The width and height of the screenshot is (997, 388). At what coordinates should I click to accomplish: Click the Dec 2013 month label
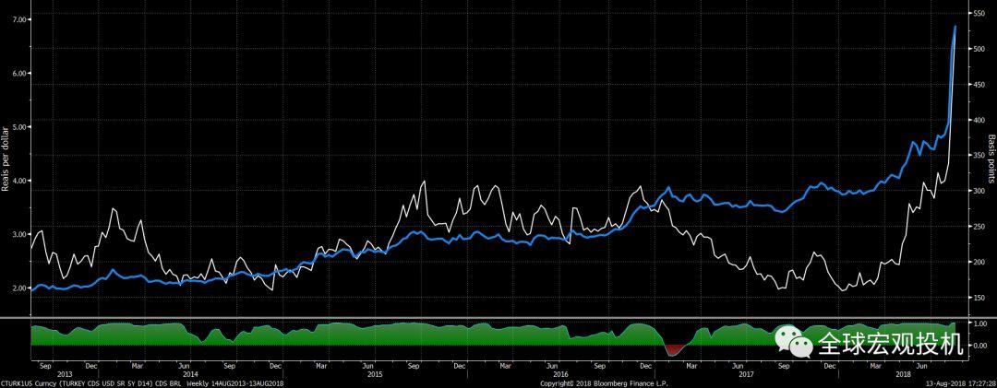(91, 367)
